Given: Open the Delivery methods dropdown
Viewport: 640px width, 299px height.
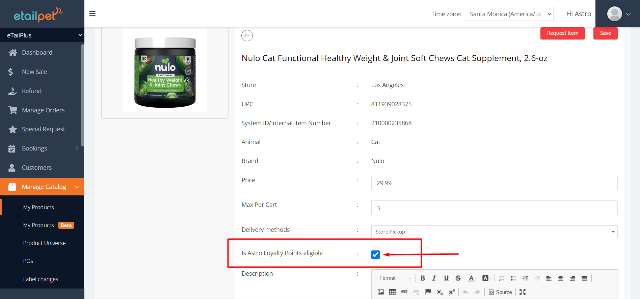Looking at the screenshot, I should (494, 232).
